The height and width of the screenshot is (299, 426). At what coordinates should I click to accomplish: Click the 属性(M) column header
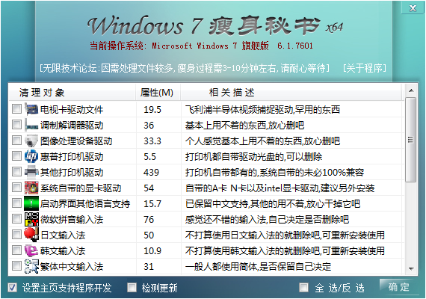tap(158, 93)
